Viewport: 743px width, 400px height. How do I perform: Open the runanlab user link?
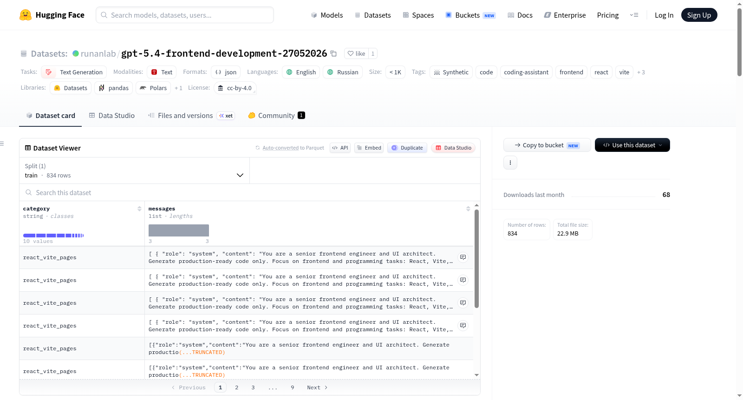coord(98,53)
